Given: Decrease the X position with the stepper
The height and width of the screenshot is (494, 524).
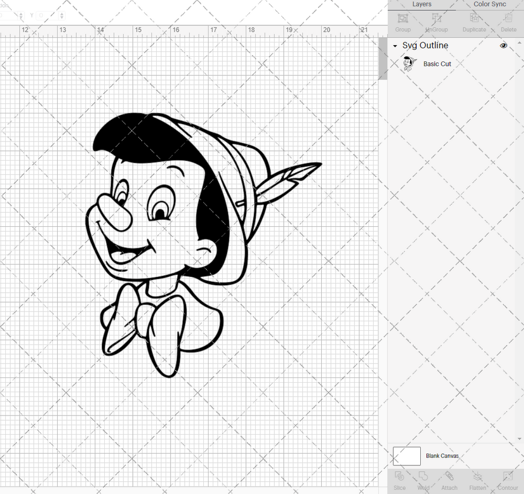Looking at the screenshot, I should coord(21,16).
